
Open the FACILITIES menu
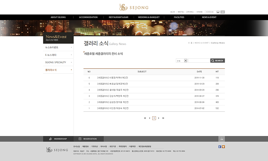(x=179, y=17)
